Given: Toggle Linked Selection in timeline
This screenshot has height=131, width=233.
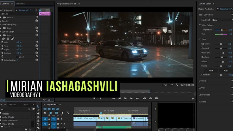Looking at the screenshot, I should [56, 113].
